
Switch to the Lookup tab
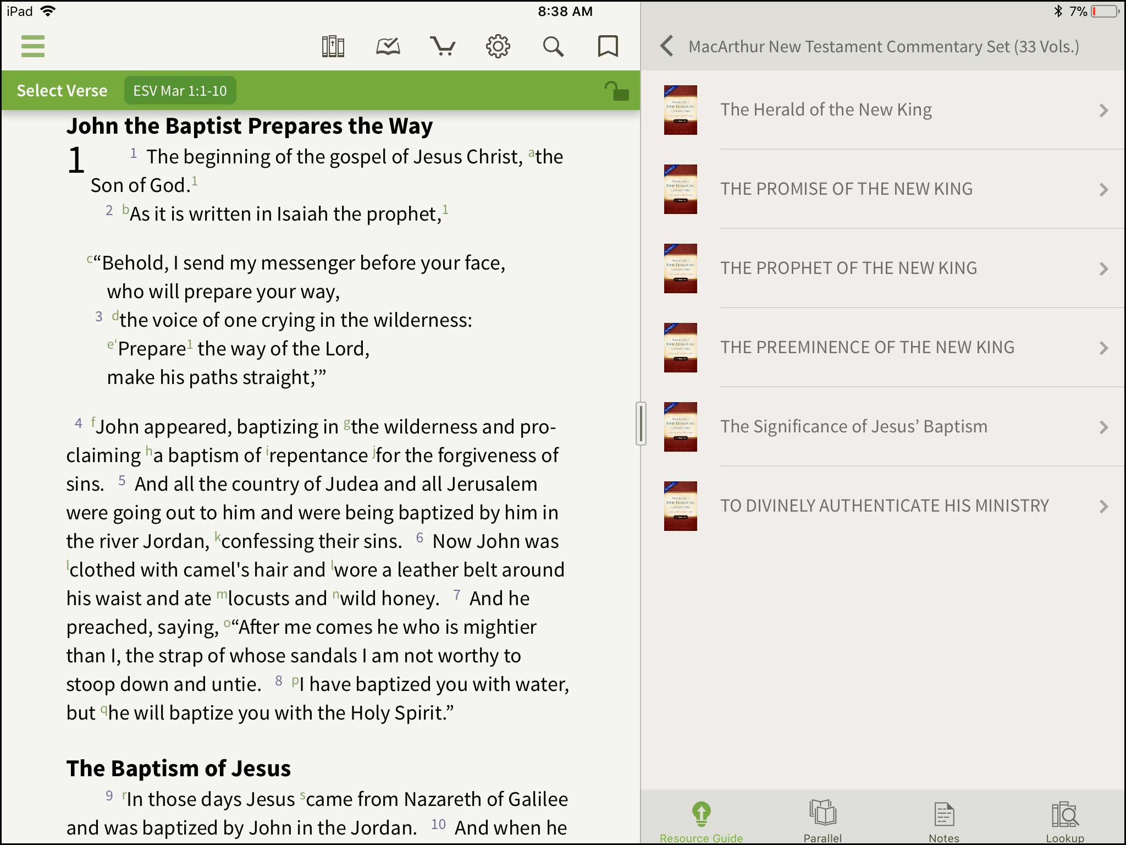1065,821
